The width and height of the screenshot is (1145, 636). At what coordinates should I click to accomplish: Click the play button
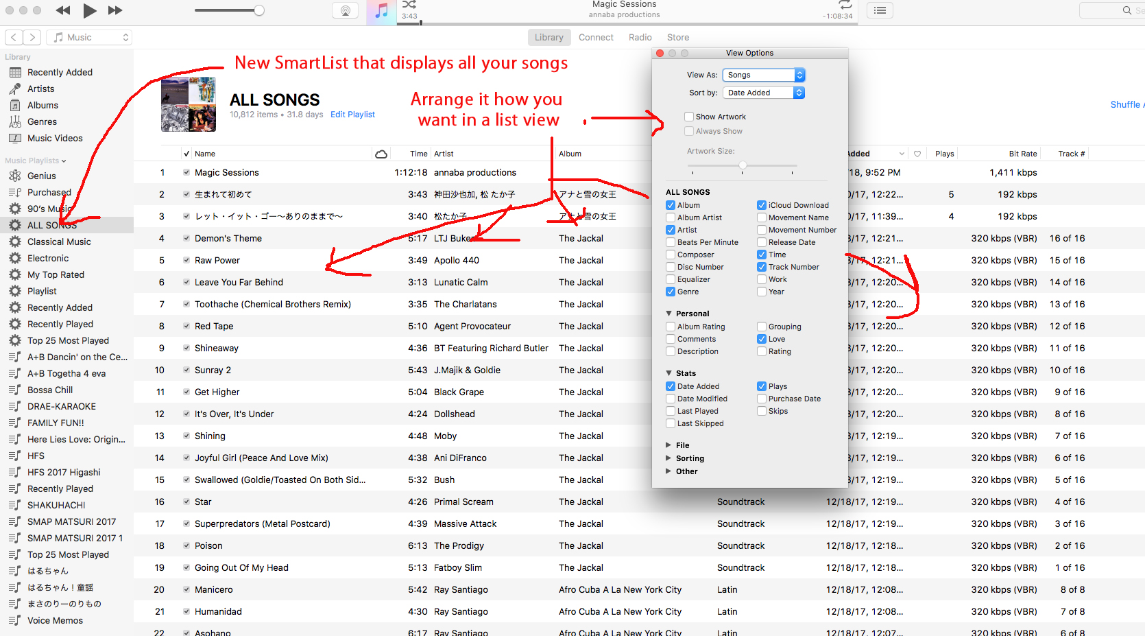coord(90,10)
